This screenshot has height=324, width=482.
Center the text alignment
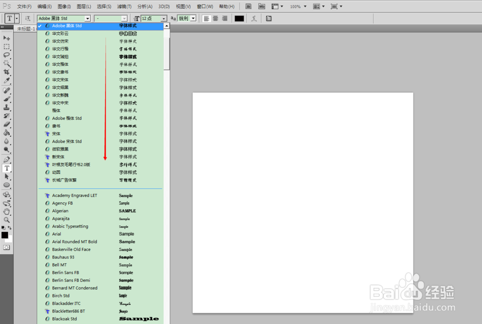[215, 18]
